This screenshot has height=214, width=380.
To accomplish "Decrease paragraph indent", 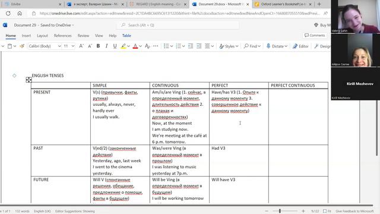I will pos(191,46).
